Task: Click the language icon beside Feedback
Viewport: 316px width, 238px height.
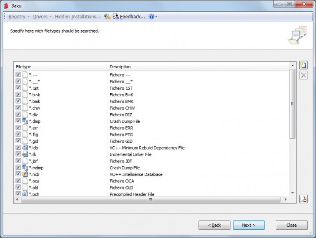Action: 107,16
